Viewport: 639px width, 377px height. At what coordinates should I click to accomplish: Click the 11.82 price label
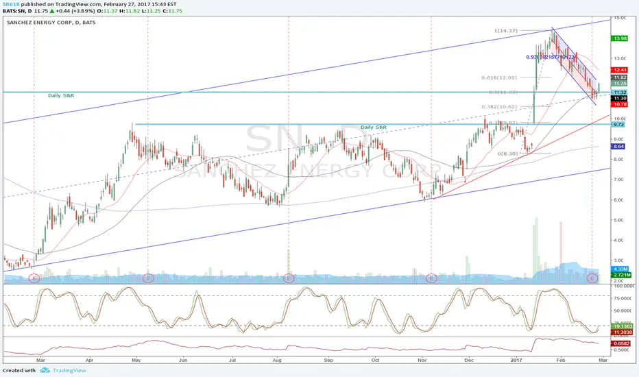click(620, 77)
